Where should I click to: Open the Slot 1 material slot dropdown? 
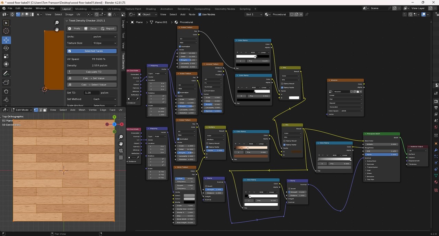tap(254, 14)
